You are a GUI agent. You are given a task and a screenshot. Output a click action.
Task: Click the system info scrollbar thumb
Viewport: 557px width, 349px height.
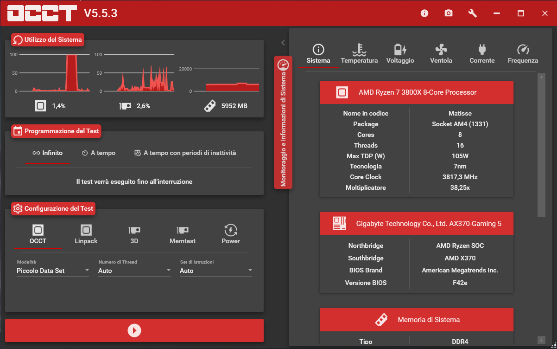[542, 149]
